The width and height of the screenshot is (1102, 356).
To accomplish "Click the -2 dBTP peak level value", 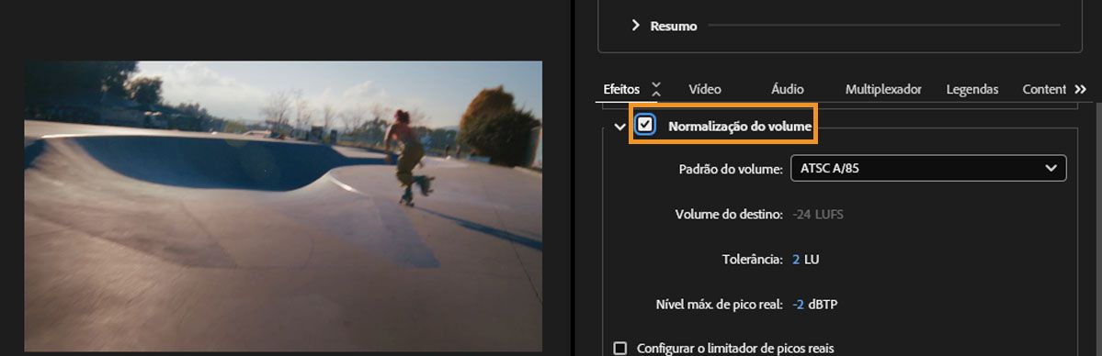I will [814, 305].
